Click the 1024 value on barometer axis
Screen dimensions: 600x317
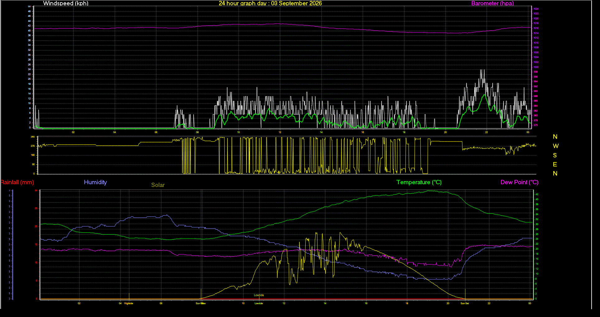536,9
